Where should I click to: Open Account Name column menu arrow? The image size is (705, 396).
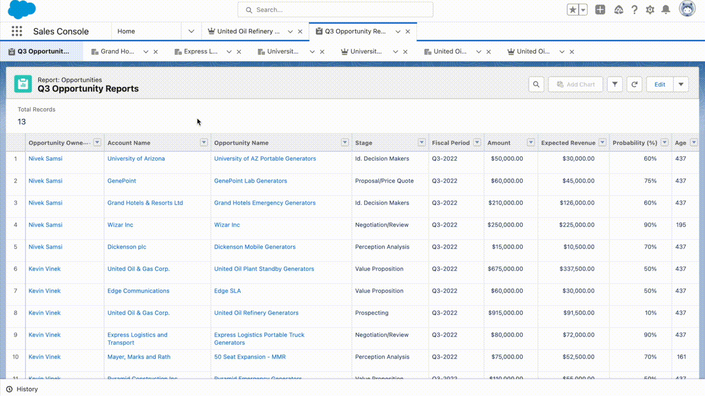[x=204, y=142]
